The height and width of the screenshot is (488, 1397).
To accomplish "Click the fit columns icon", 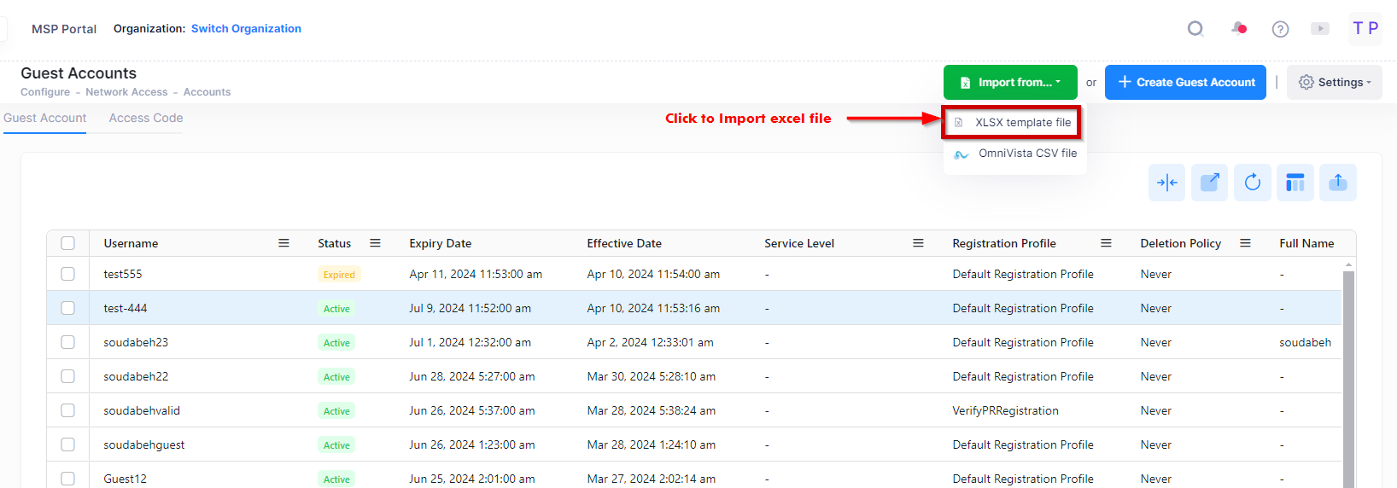I will [x=1166, y=183].
